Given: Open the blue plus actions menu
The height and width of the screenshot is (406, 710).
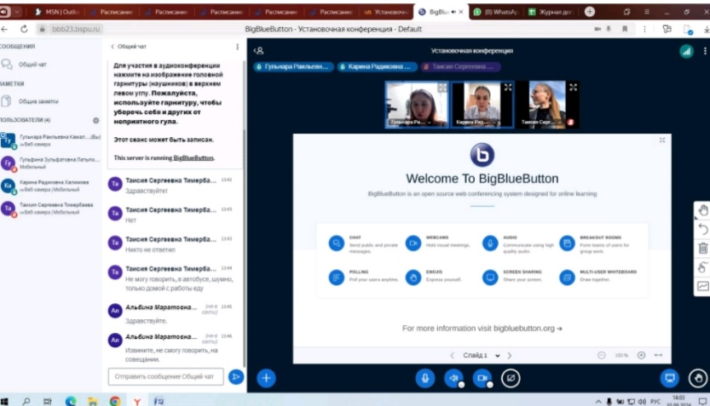Looking at the screenshot, I should tap(266, 378).
